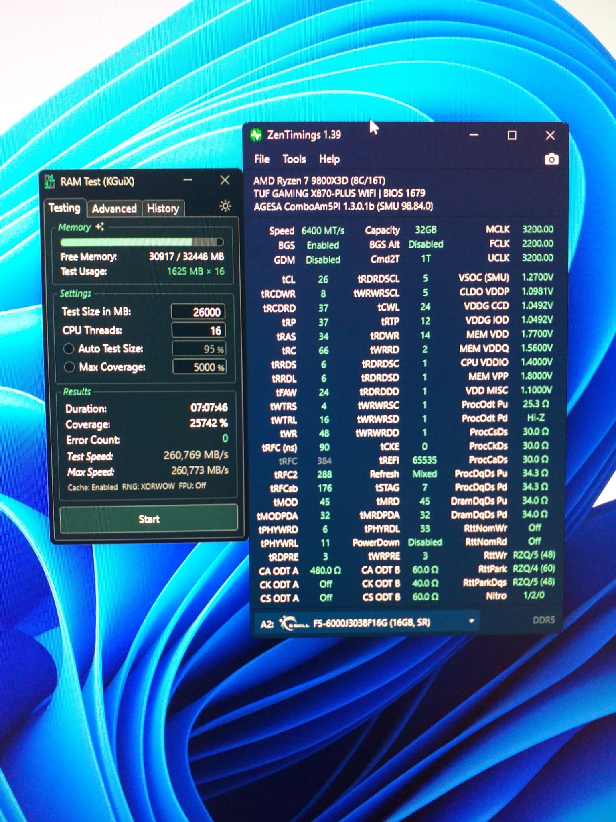Click the PowerDown value Disabled
Screen dimensions: 616x822
[425, 542]
